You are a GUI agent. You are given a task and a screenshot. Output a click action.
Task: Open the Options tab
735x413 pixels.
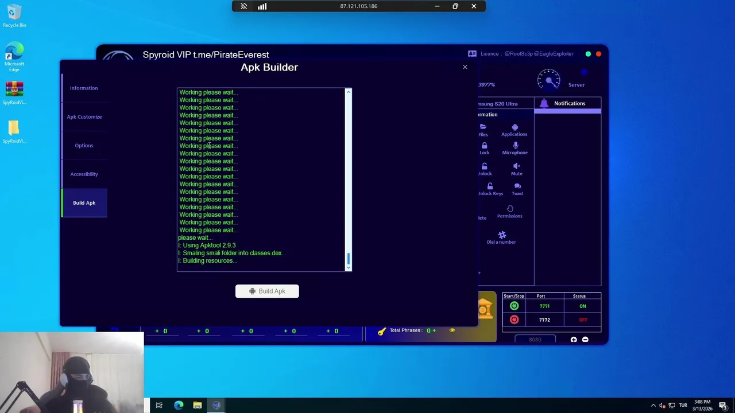[84, 146]
